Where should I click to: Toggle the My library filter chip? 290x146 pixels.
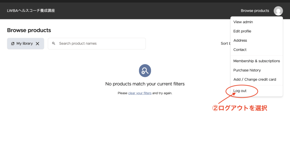pyautogui.click(x=24, y=44)
